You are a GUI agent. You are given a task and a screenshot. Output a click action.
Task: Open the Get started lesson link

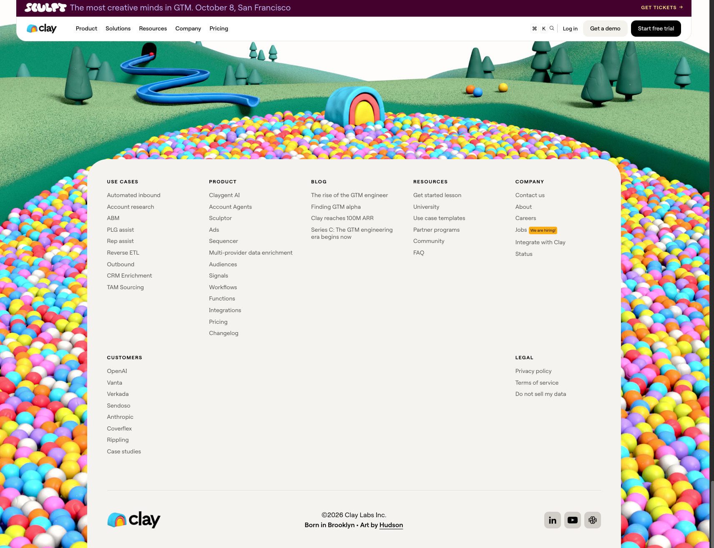point(437,195)
